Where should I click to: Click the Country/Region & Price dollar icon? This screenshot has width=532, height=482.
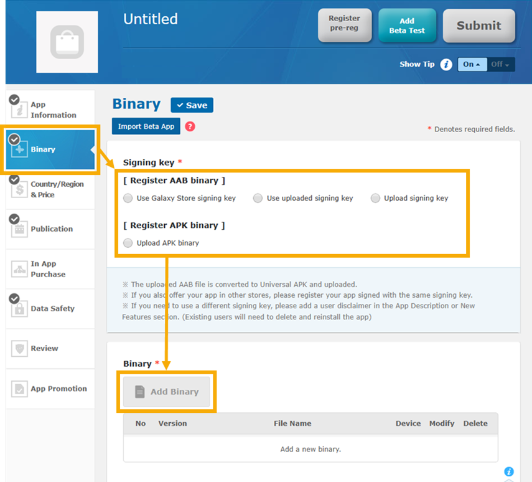tap(19, 189)
